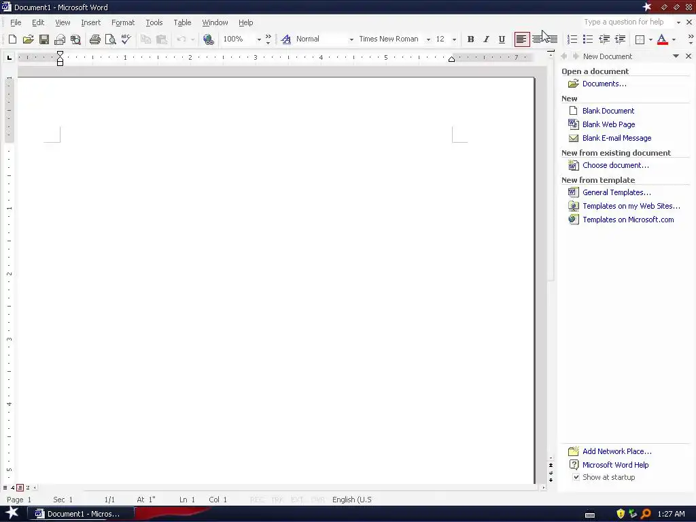Open the Format menu
The height and width of the screenshot is (522, 696).
[123, 22]
